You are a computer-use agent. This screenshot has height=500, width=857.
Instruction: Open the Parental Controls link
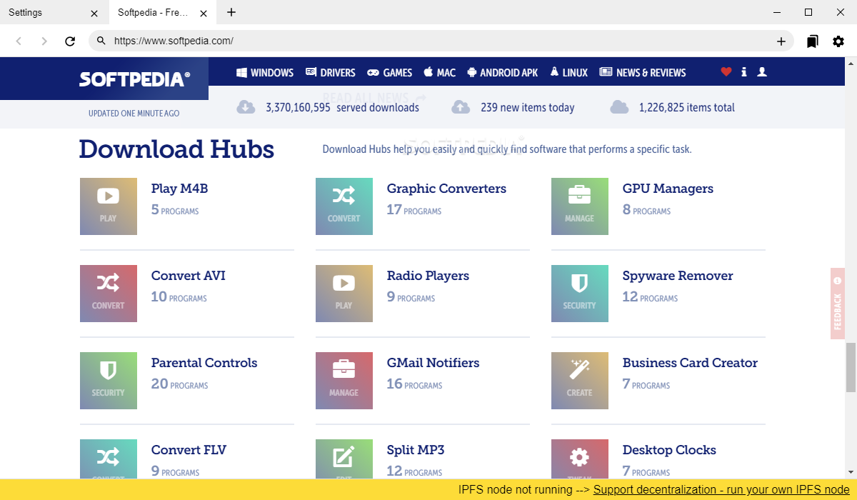coord(204,363)
